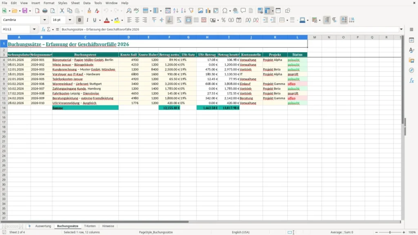Open the sidebar Styles panel icon
418x235 pixels.
411,50
